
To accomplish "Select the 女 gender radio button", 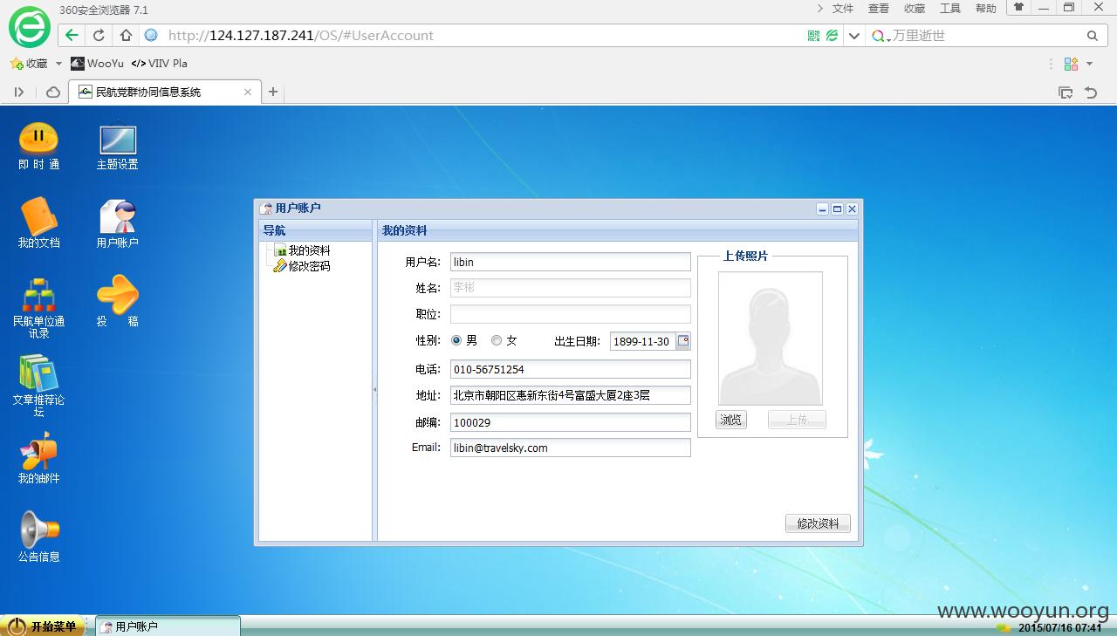I will (x=497, y=341).
